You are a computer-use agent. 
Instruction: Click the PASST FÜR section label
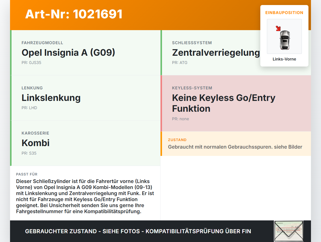click(27, 174)
